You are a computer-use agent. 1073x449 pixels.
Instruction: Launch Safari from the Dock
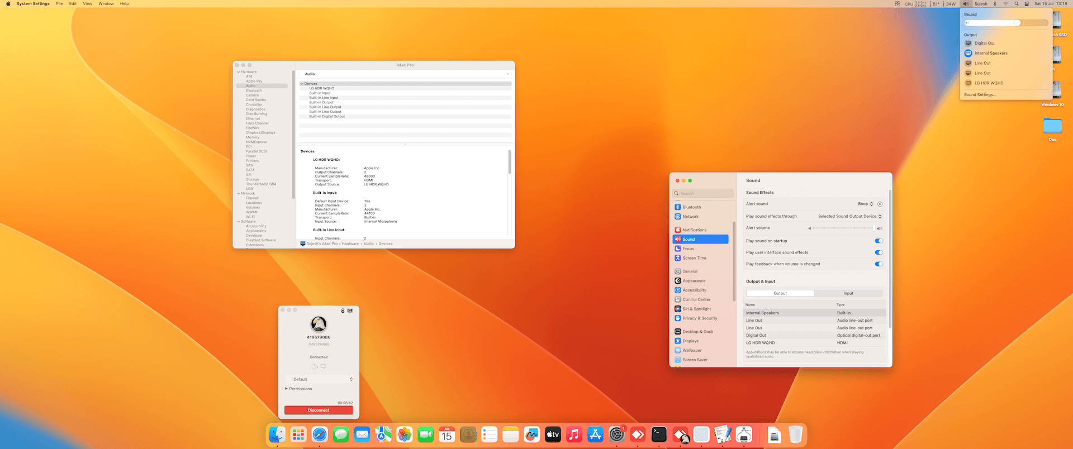pyautogui.click(x=320, y=434)
